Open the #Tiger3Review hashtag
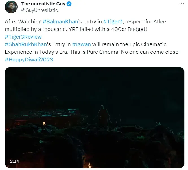The height and width of the screenshot is (170, 188). [23, 37]
